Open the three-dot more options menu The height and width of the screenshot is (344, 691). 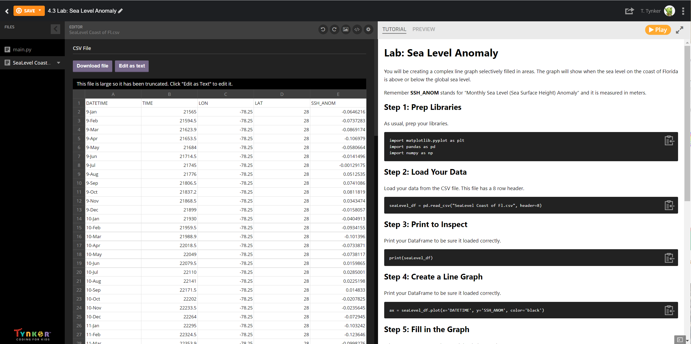[x=683, y=11]
